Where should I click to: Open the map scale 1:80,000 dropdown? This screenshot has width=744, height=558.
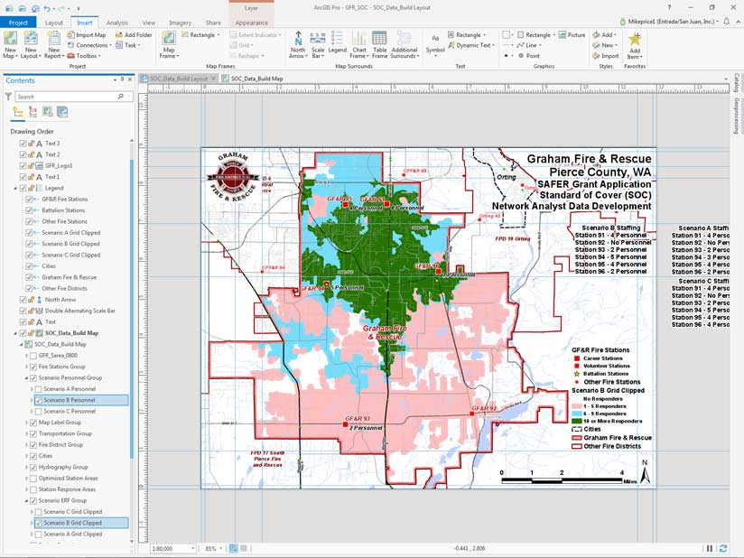click(192, 548)
